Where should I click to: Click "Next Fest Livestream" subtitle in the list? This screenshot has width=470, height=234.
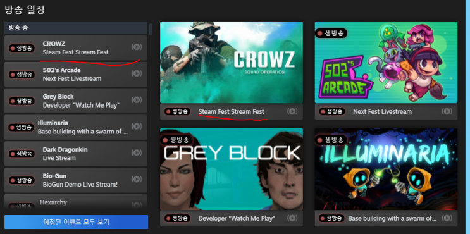[x=72, y=79]
